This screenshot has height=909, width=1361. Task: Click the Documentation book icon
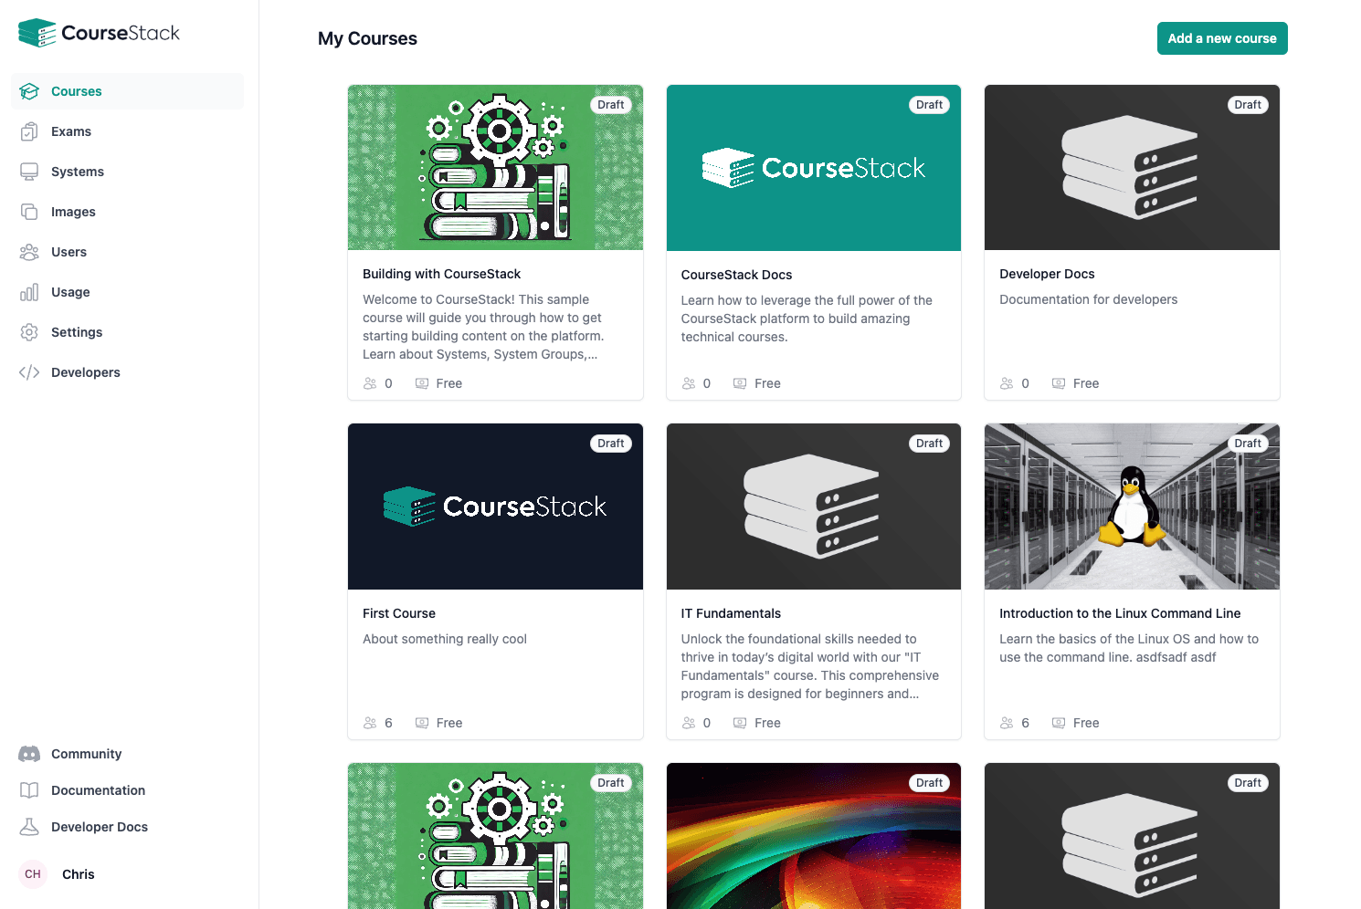tap(30, 790)
